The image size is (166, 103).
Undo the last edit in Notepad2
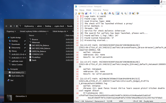point(91,13)
